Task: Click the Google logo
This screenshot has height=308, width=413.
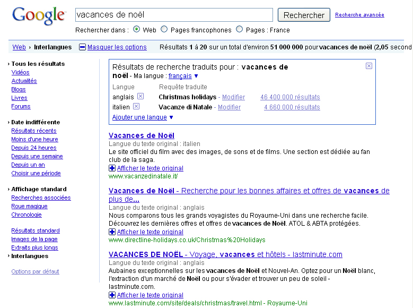Action: click(x=39, y=16)
